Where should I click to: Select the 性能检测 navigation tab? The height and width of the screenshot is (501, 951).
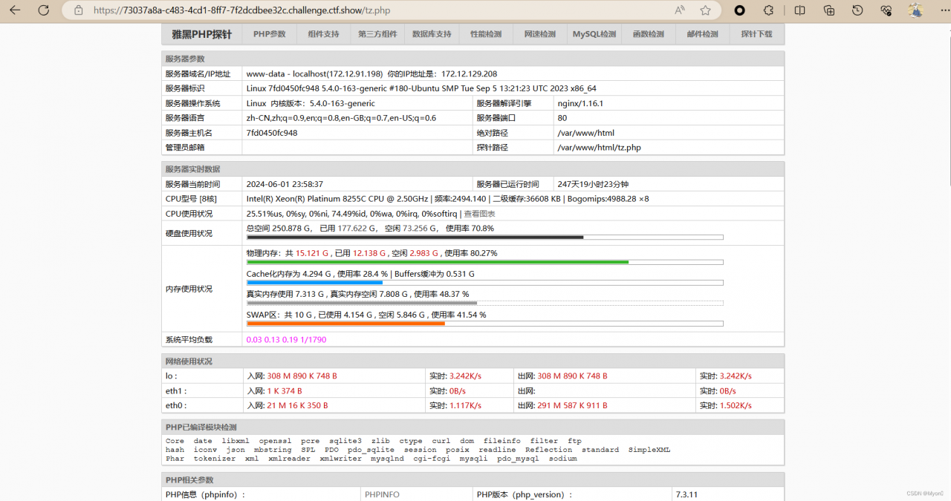pos(485,34)
